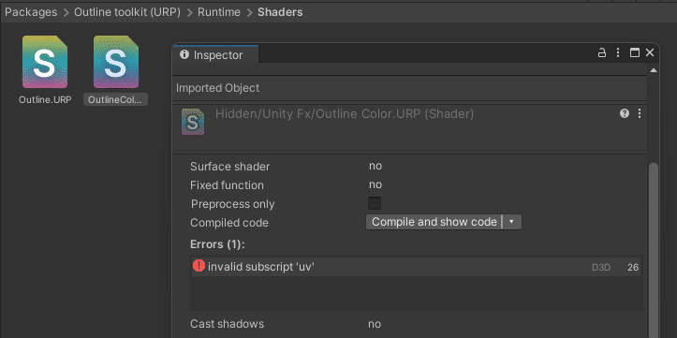The width and height of the screenshot is (677, 338).
Task: Click the scroll up arrow in Inspector
Action: tap(654, 70)
